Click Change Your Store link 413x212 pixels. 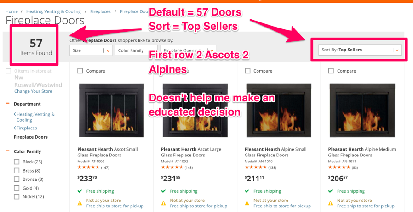click(x=33, y=91)
